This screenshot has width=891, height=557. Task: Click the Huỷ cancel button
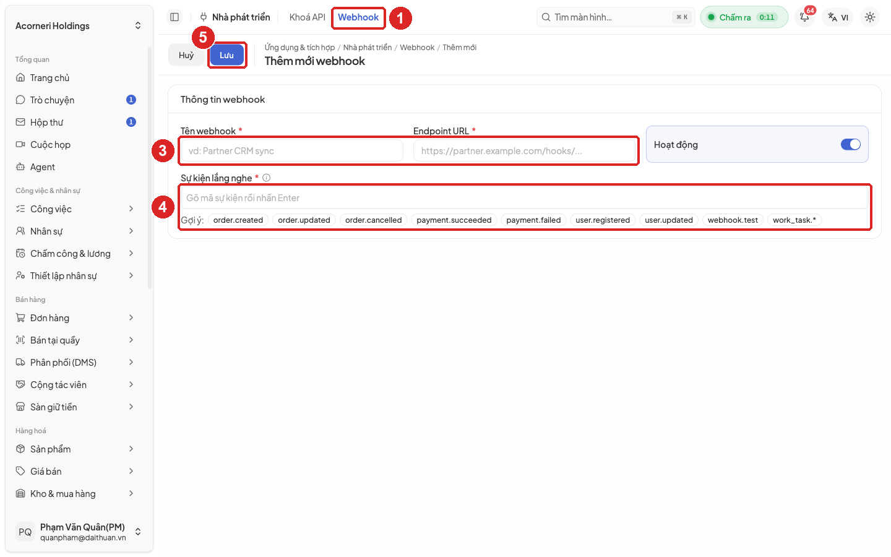tap(186, 55)
